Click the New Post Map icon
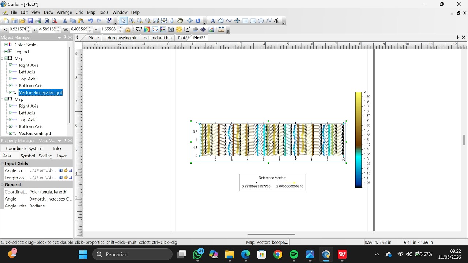This screenshot has height=263, width=468. (155, 30)
